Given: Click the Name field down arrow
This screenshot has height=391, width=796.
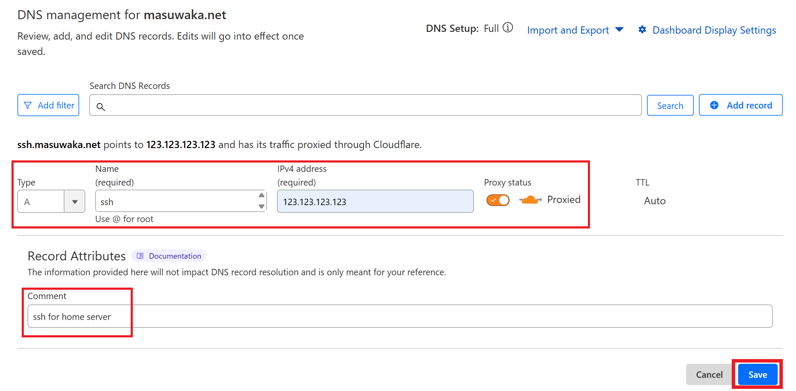Looking at the screenshot, I should [261, 206].
